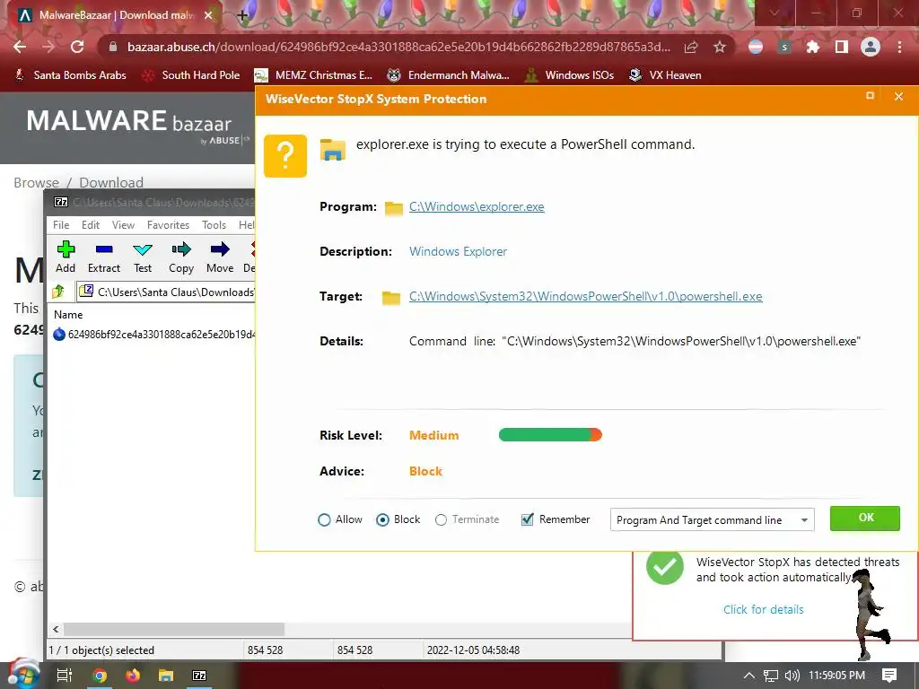Select the 624986bf92ce4a... file in 7-Zip
The image size is (919, 689).
coord(154,335)
